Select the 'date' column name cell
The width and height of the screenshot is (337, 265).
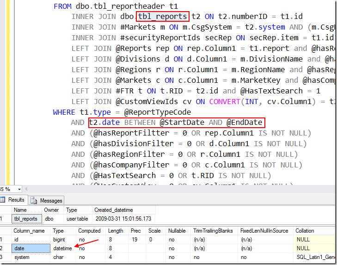pyautogui.click(x=31, y=248)
